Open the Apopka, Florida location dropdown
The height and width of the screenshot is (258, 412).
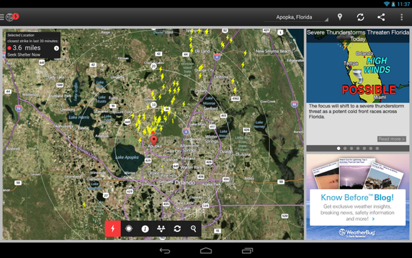click(x=296, y=17)
